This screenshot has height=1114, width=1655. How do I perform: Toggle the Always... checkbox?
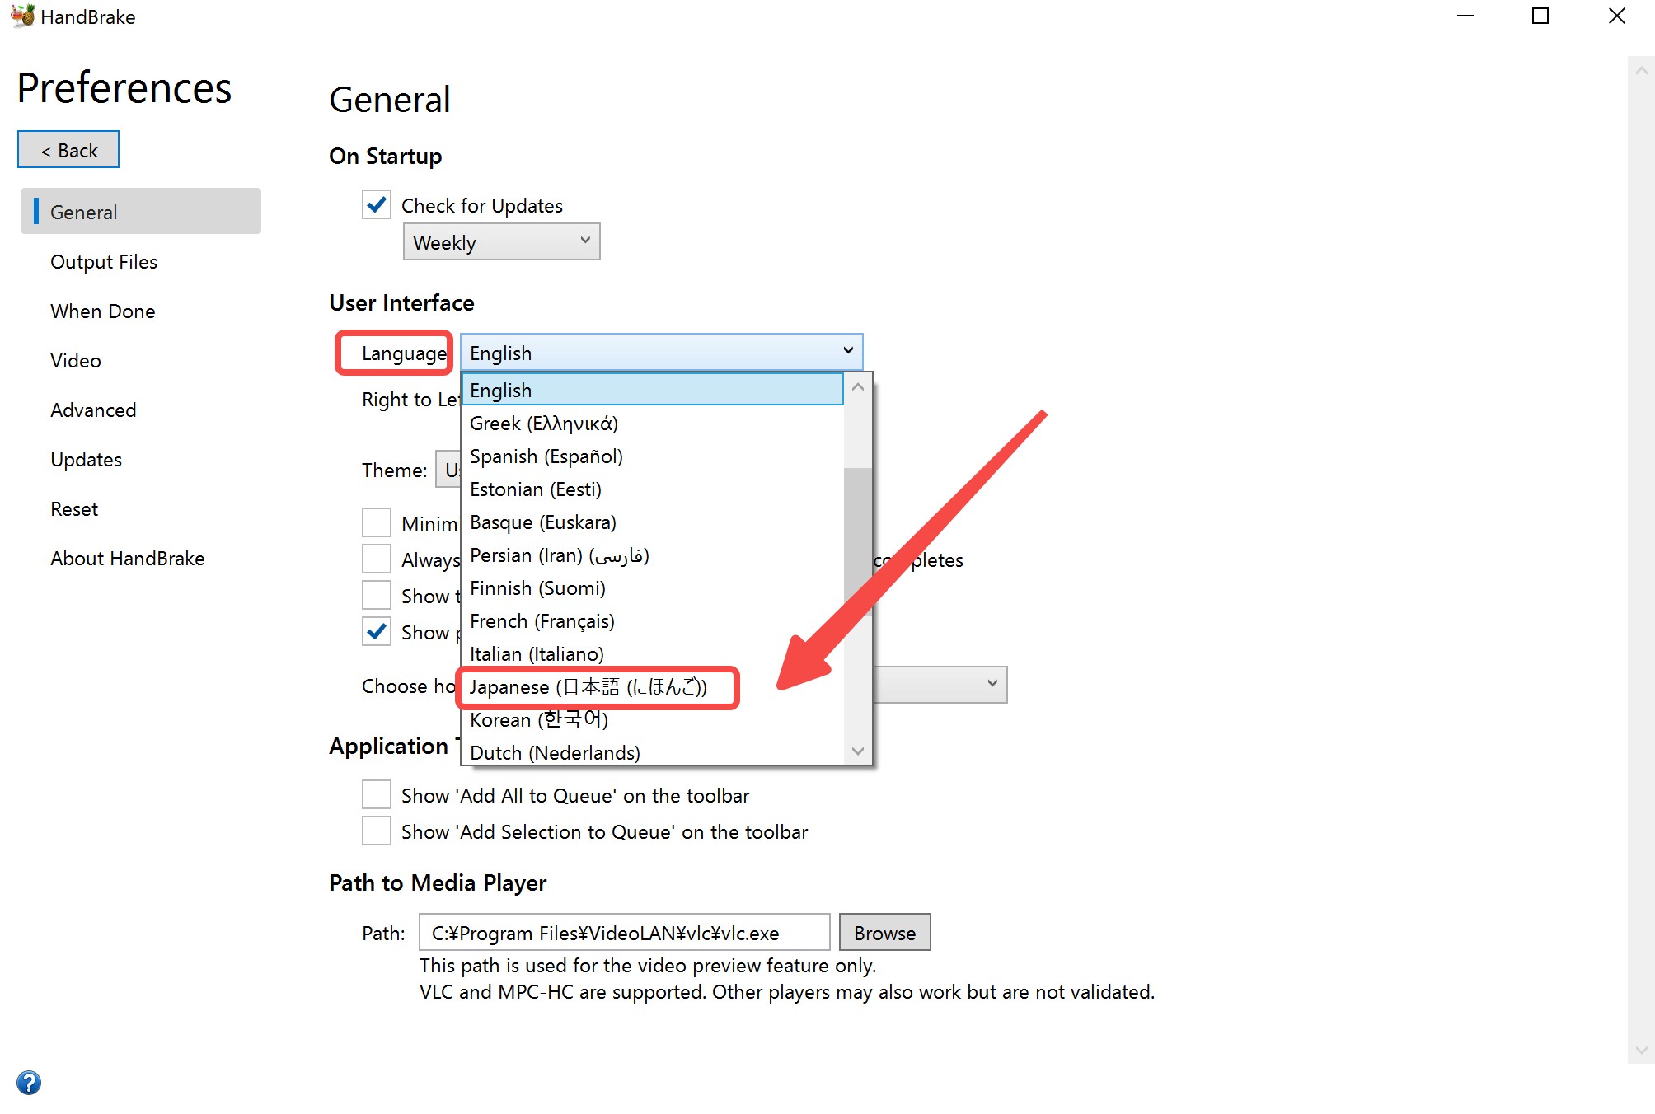pyautogui.click(x=377, y=559)
